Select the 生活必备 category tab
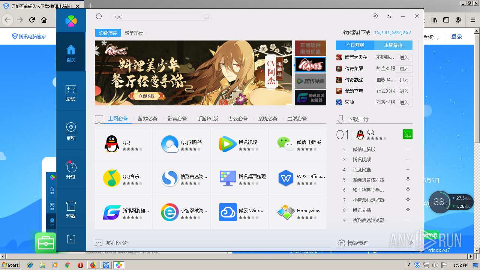Image resolution: width=480 pixels, height=270 pixels. 297,118
